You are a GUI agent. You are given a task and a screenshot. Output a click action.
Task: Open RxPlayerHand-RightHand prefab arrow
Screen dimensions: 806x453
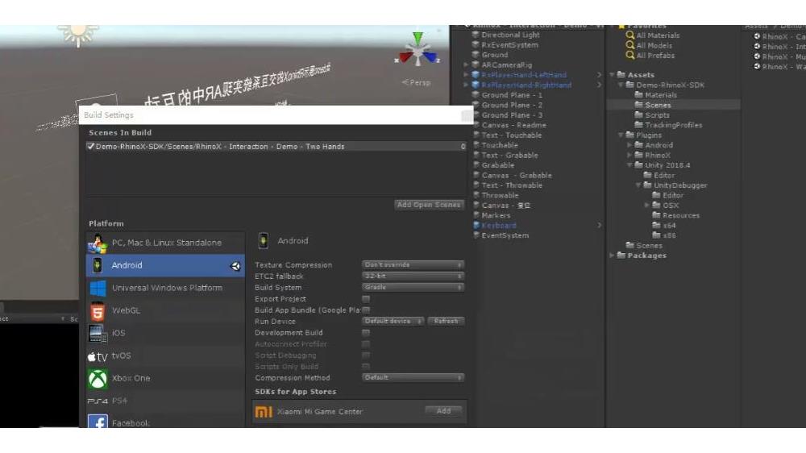[x=600, y=85]
